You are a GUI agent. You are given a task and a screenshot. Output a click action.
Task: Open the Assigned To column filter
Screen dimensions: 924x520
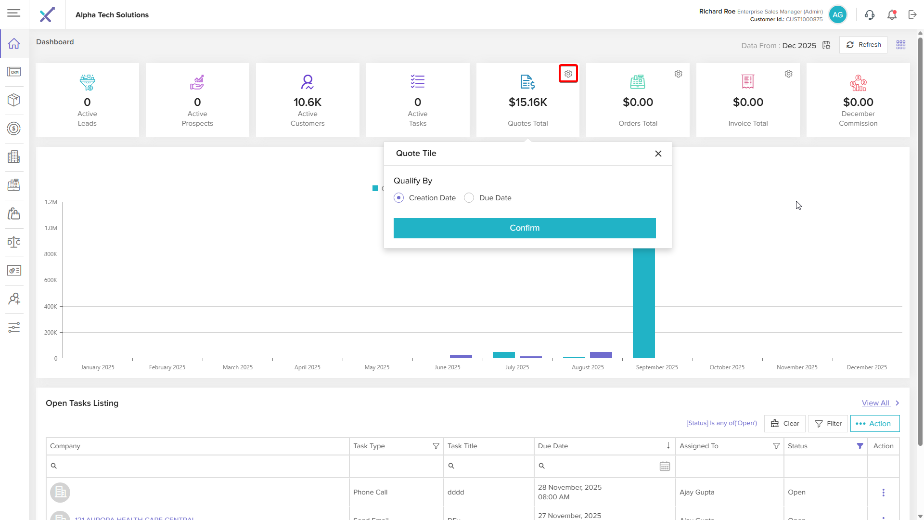(x=776, y=446)
